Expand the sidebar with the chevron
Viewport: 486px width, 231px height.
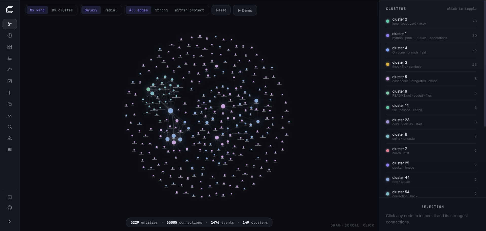pyautogui.click(x=10, y=221)
